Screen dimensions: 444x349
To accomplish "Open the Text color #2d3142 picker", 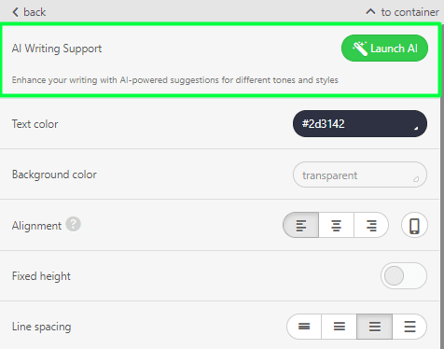I will pyautogui.click(x=360, y=124).
